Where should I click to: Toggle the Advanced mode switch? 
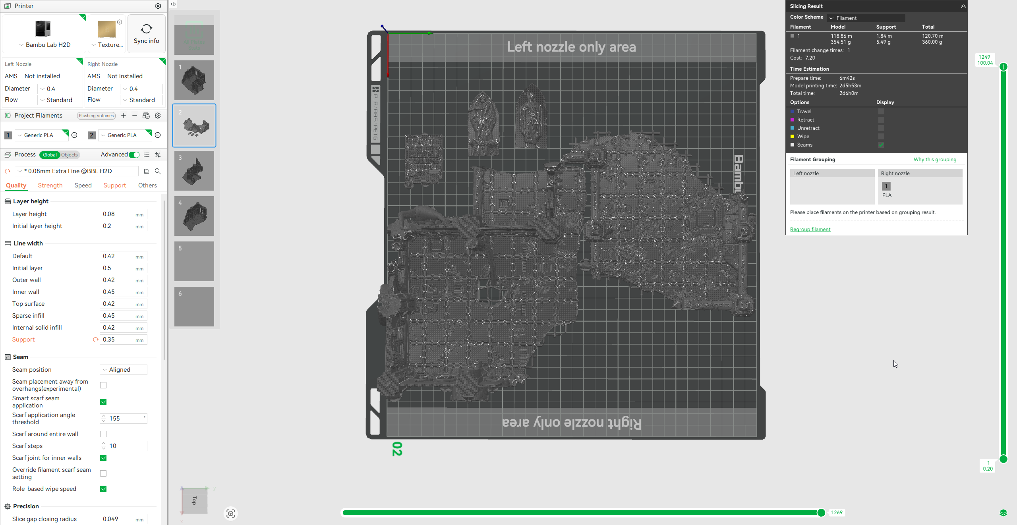pyautogui.click(x=134, y=155)
